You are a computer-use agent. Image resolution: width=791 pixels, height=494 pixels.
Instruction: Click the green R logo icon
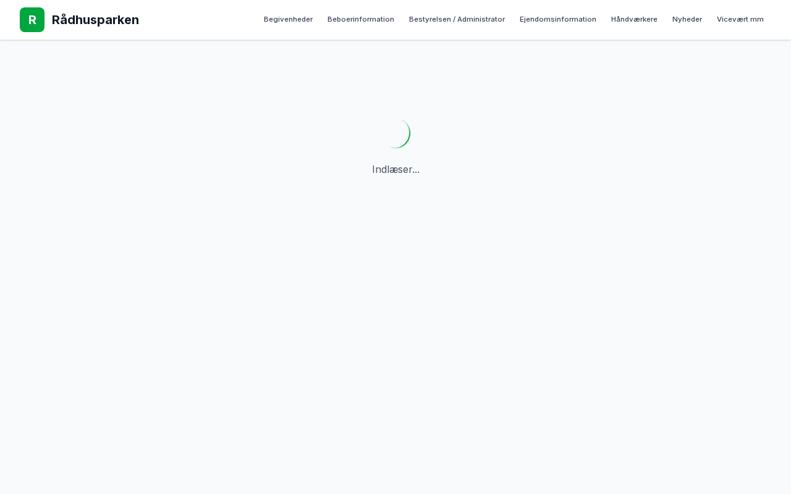click(x=32, y=20)
